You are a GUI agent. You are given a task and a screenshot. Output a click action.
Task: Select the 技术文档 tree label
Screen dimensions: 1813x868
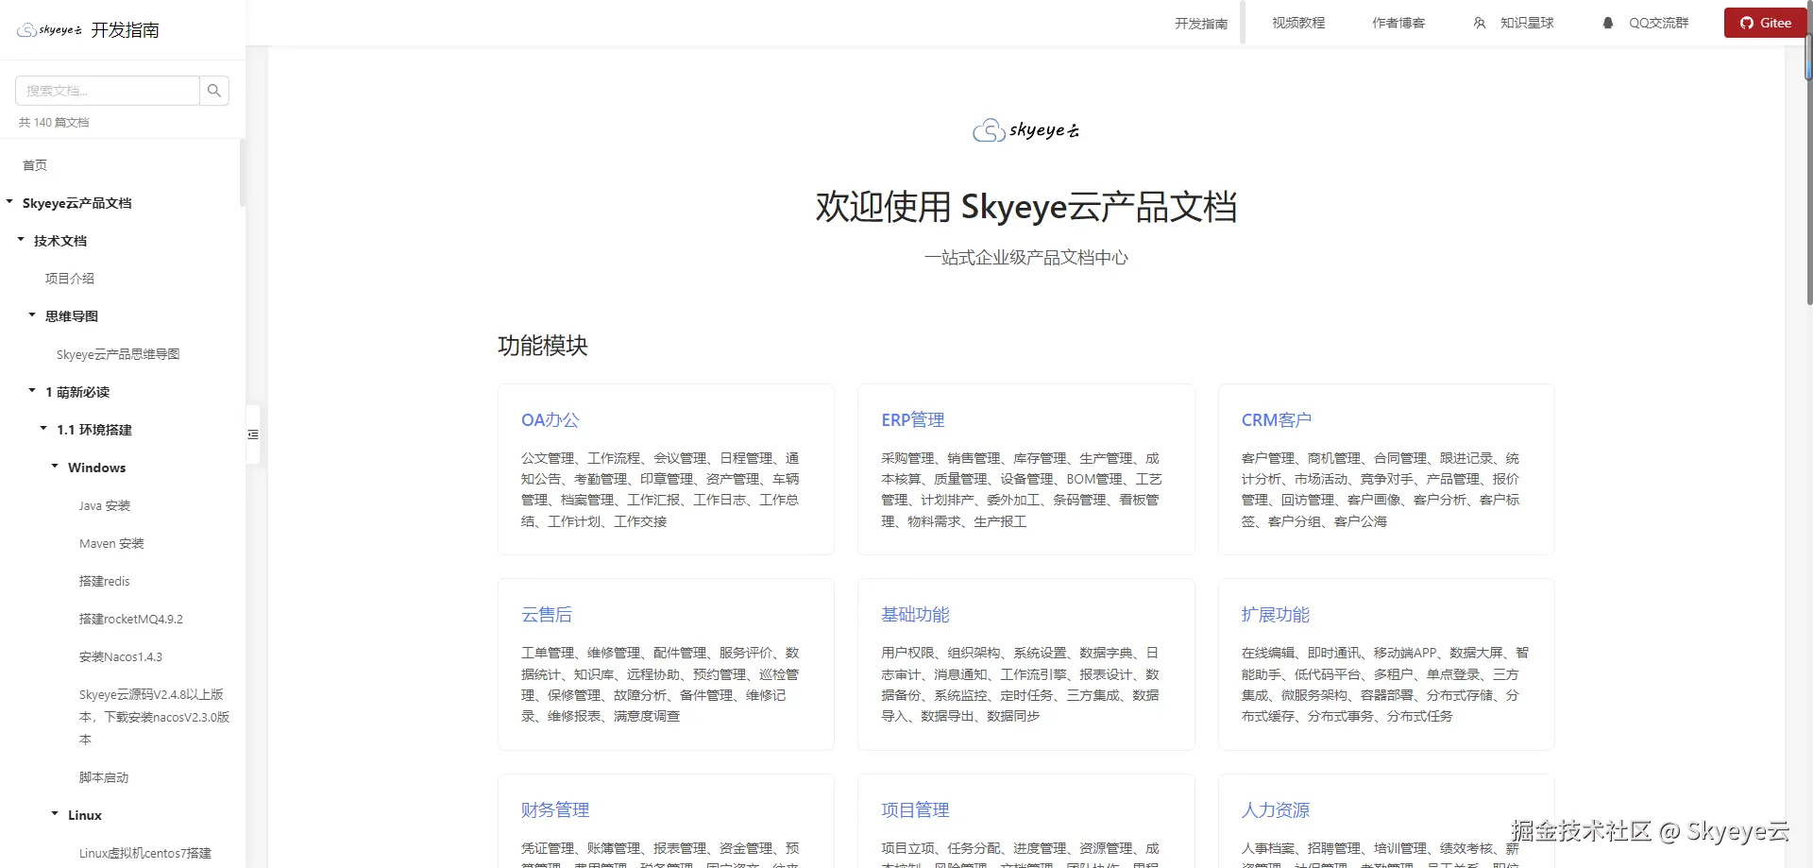click(x=60, y=241)
